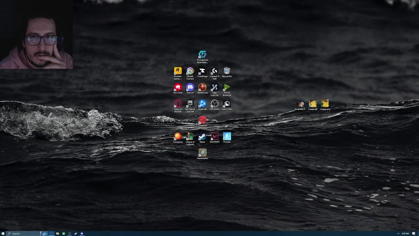Viewport: 419px width, 236px height.
Task: Open the clock showing 2:03 AM
Action: (x=405, y=233)
